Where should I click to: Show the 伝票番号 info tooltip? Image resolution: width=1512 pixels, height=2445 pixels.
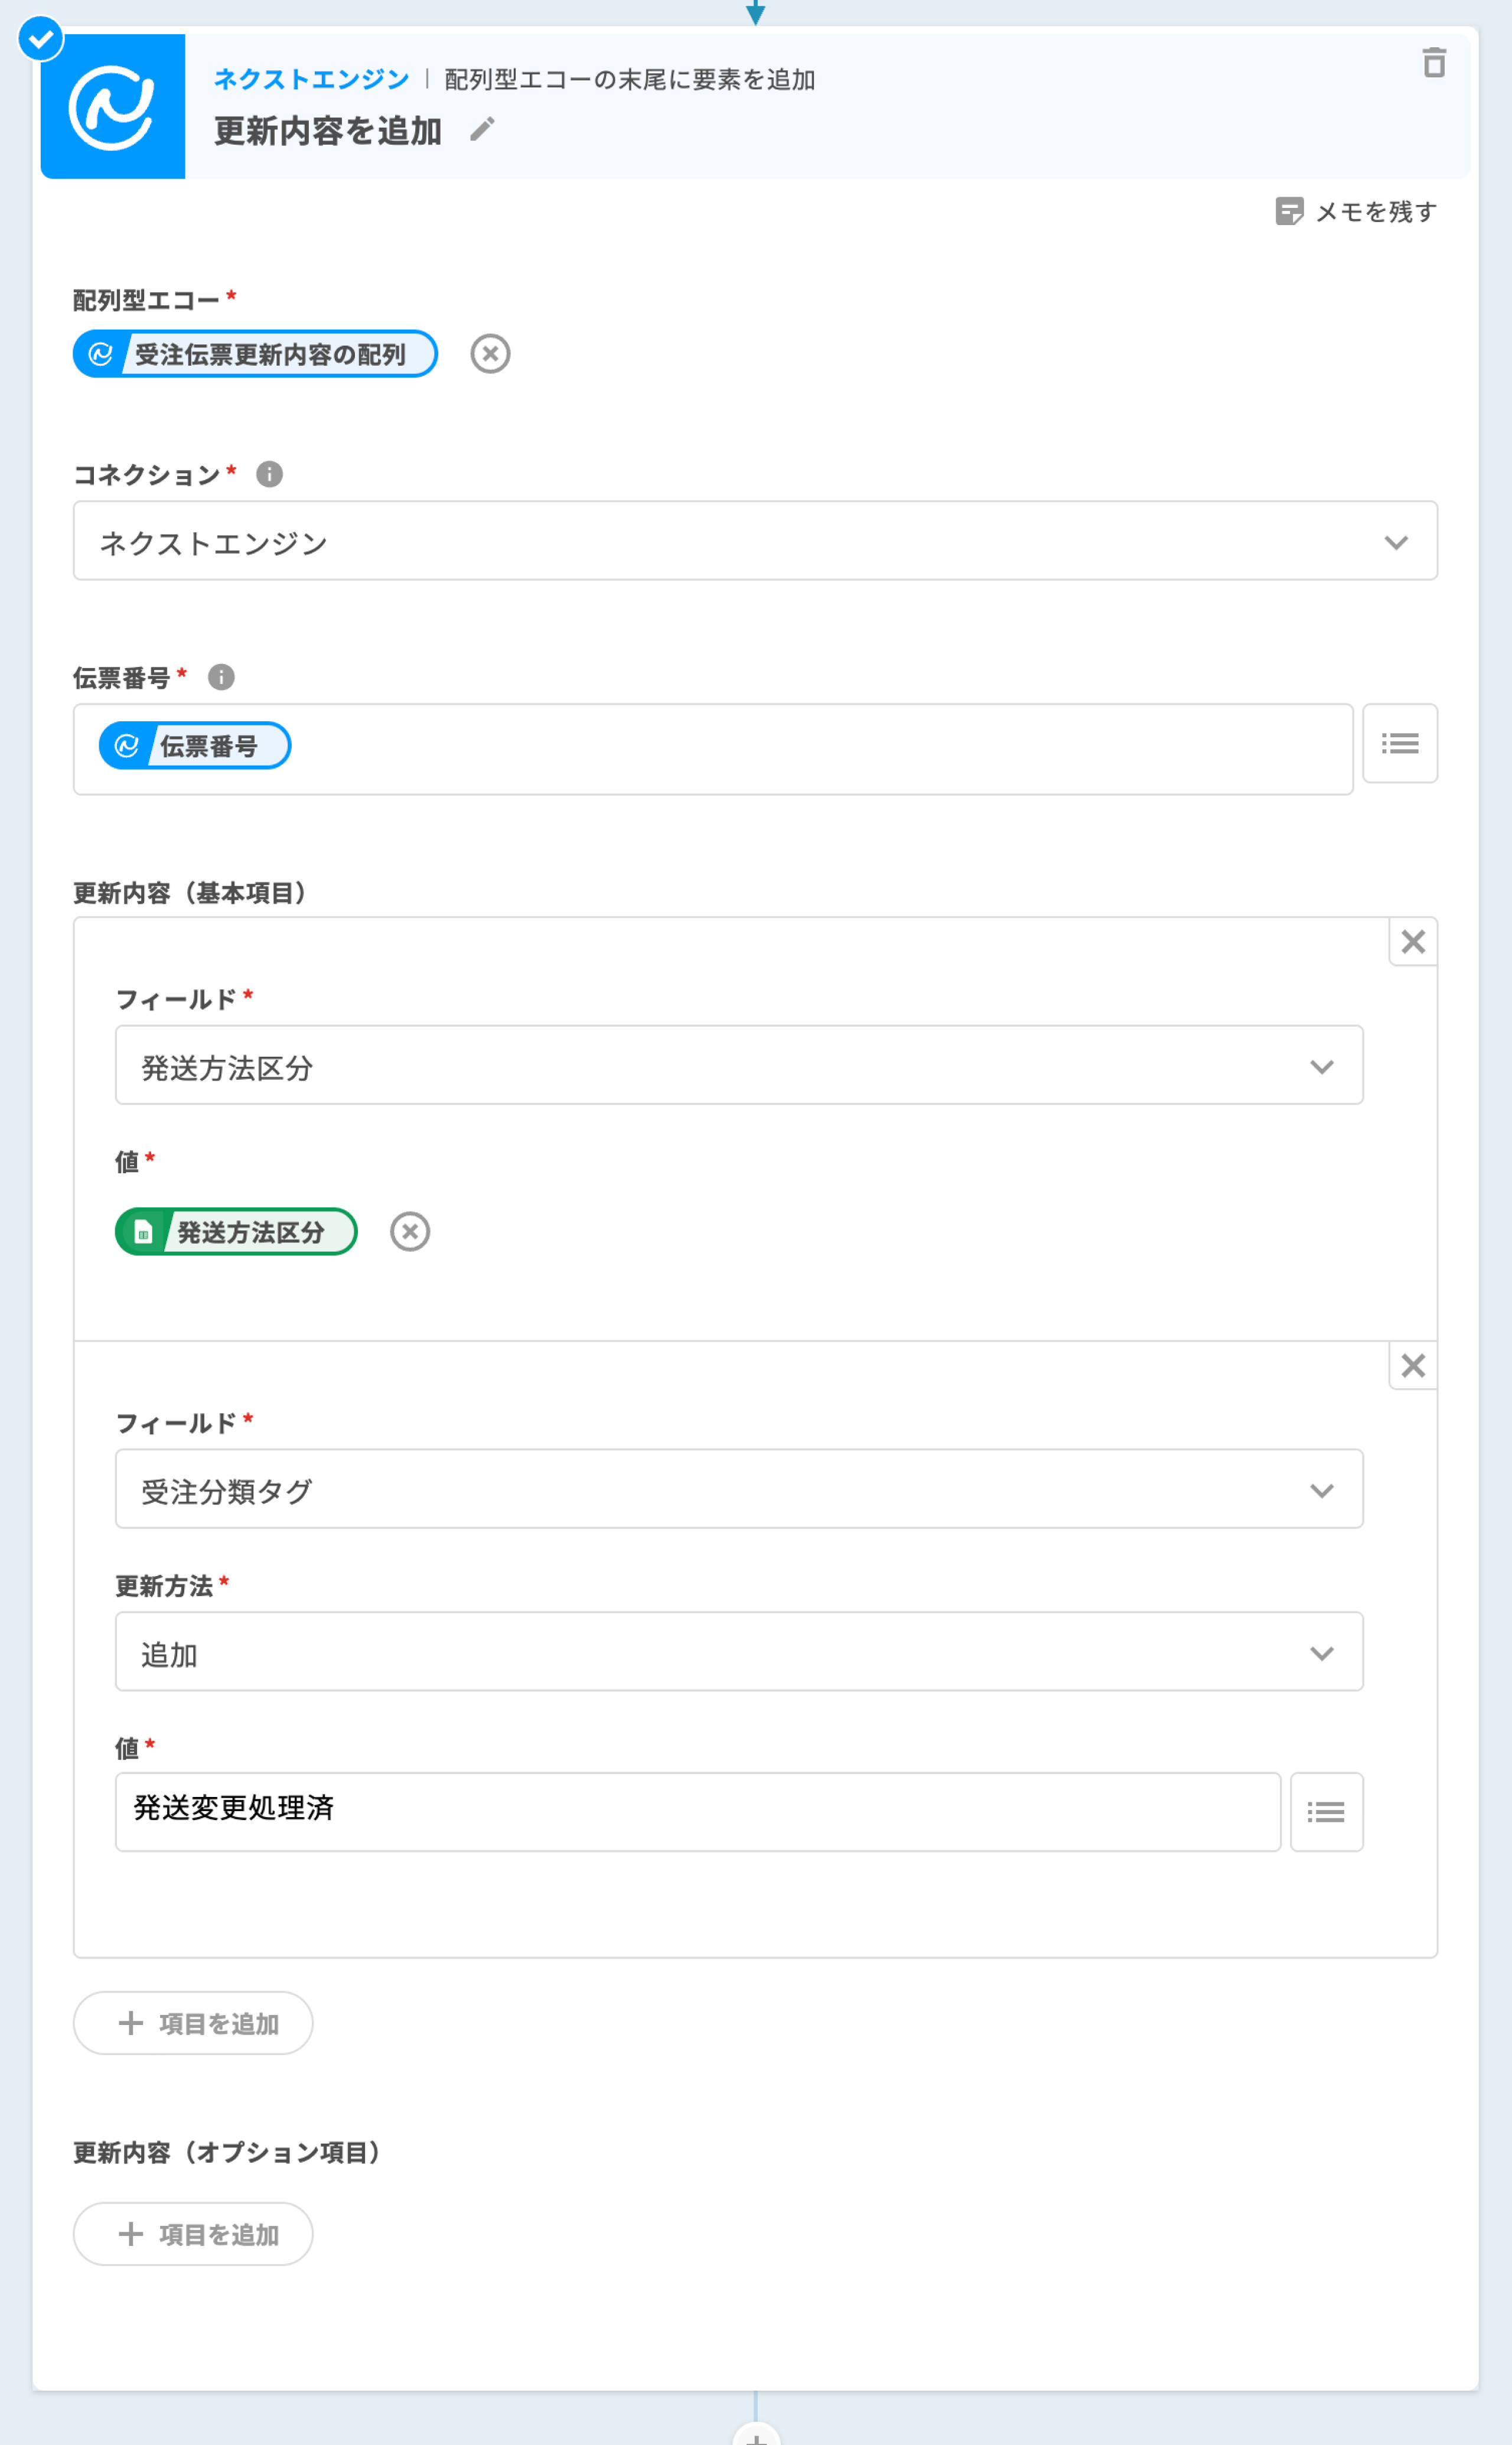pyautogui.click(x=221, y=677)
